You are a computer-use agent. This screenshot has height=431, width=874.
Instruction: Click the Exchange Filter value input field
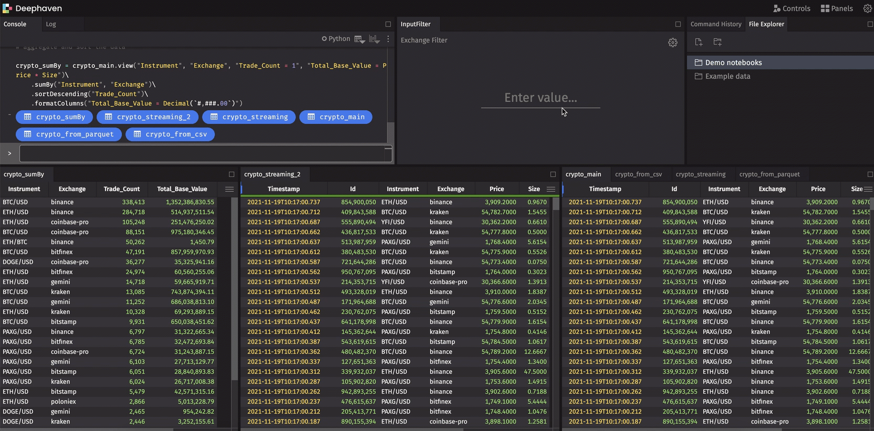pyautogui.click(x=540, y=98)
